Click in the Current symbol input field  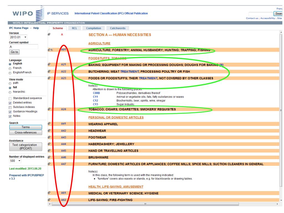24,47
